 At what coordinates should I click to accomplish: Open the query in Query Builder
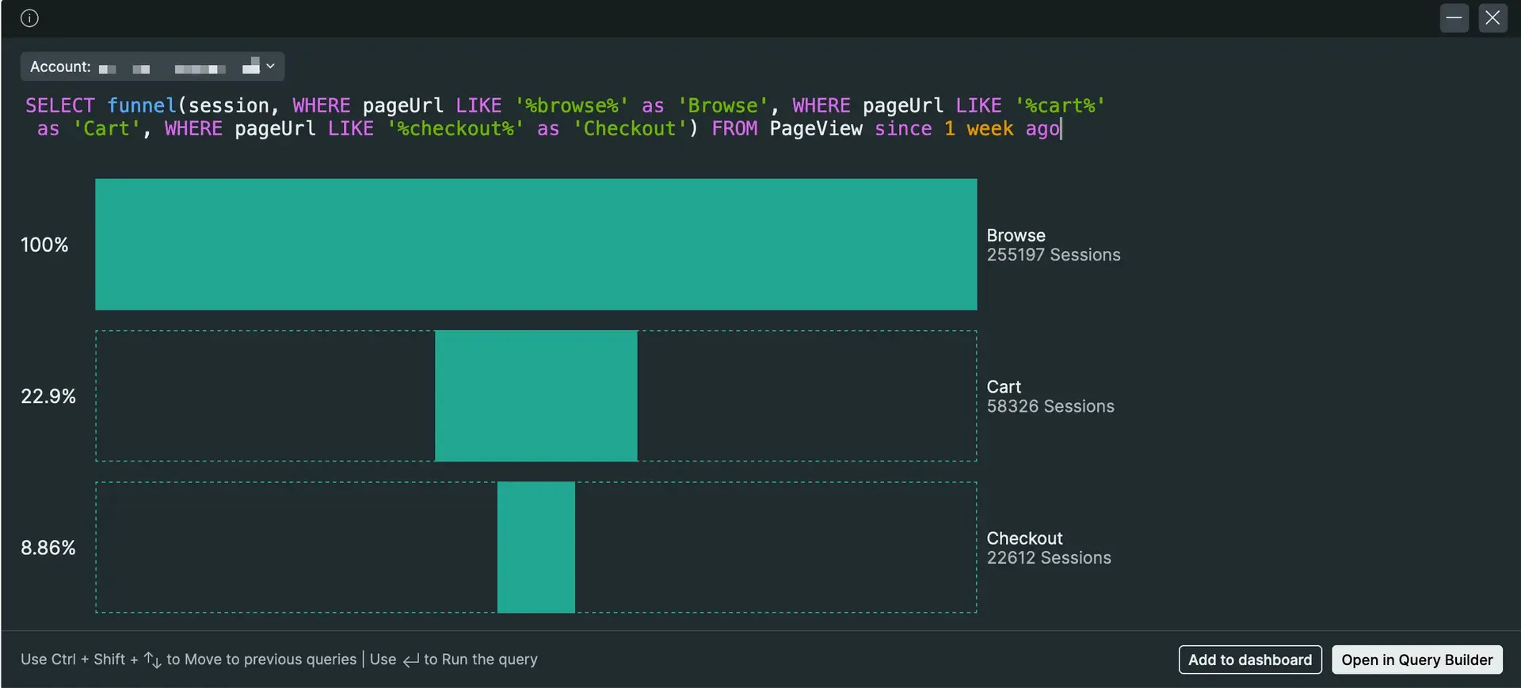1416,659
